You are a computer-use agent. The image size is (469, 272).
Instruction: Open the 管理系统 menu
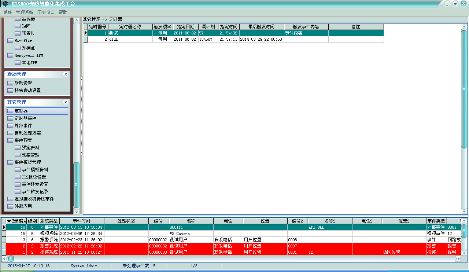pyautogui.click(x=25, y=12)
